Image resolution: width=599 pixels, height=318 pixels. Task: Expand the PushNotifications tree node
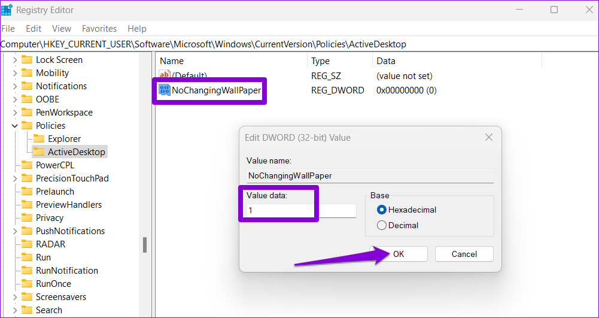[x=15, y=231]
